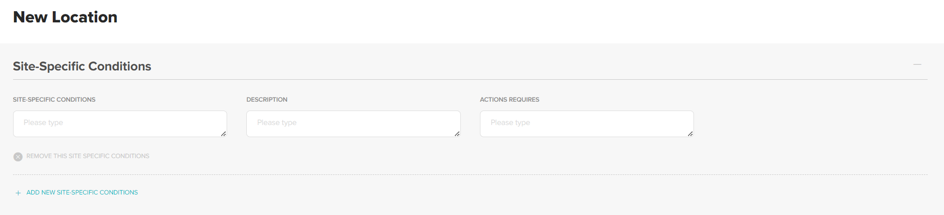Click resize handle of Site-Specific Conditions textarea
This screenshot has width=944, height=215.
click(x=223, y=134)
